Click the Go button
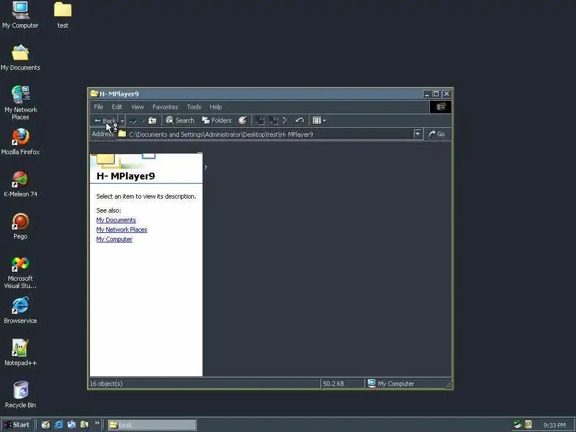Viewport: 576px width, 432px height. click(x=437, y=134)
